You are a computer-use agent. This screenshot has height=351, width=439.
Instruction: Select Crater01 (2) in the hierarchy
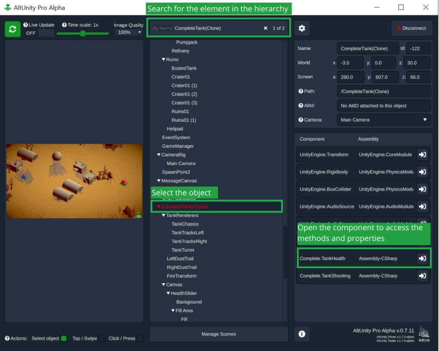coord(184,94)
